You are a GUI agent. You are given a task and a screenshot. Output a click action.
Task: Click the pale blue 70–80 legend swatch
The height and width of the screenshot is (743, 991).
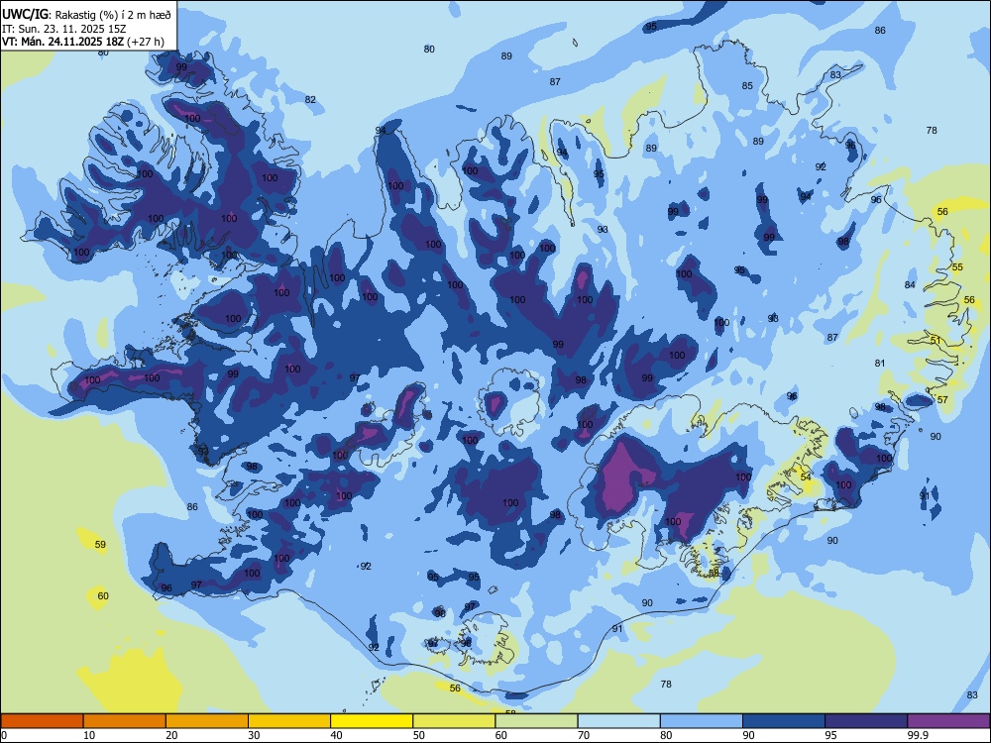(619, 721)
